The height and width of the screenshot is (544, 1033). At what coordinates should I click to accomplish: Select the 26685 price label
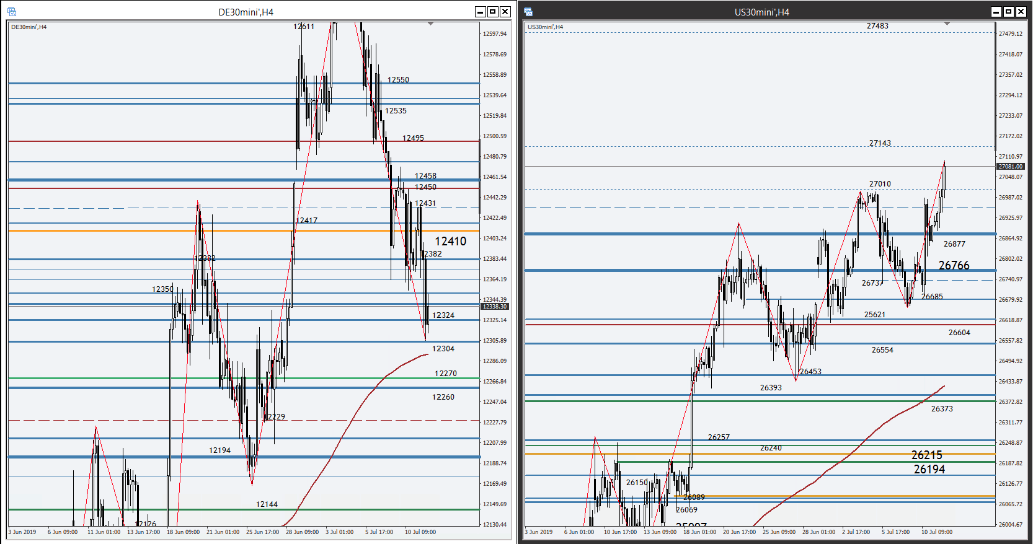pyautogui.click(x=932, y=297)
